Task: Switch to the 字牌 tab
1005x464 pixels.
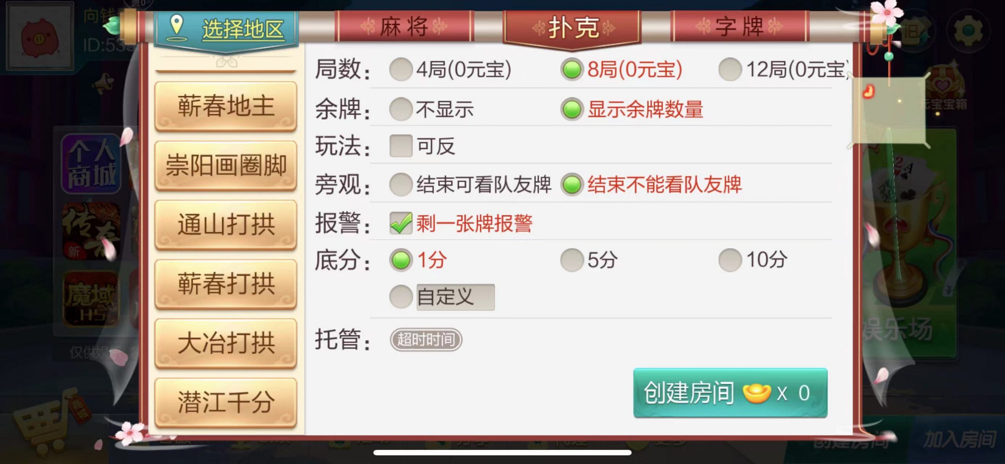Action: pos(740,27)
